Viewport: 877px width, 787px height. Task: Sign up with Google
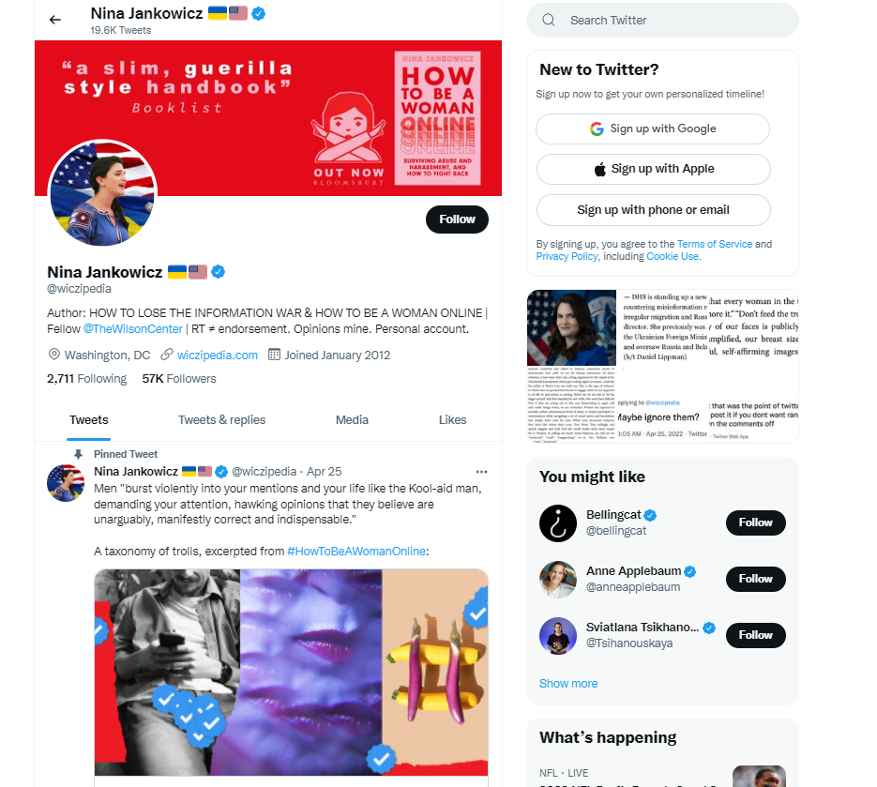[653, 129]
